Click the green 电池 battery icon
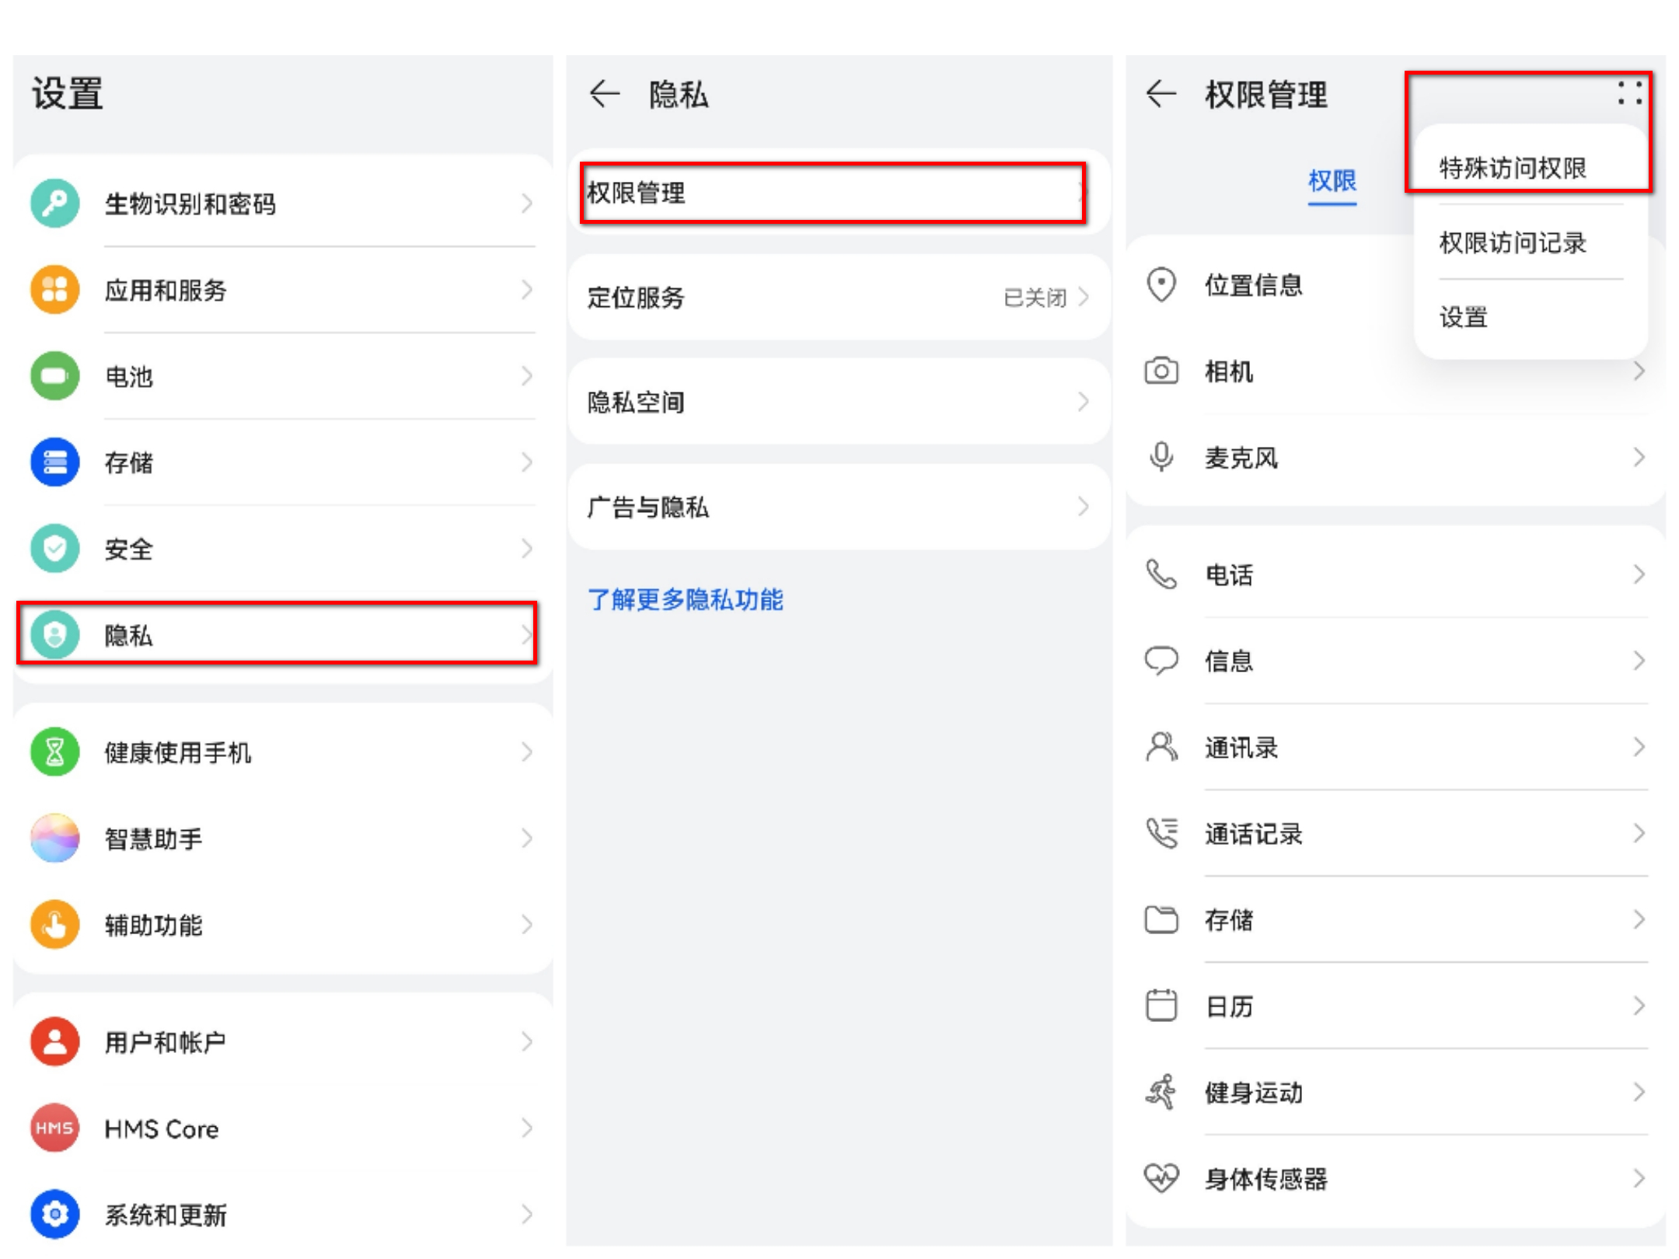The height and width of the screenshot is (1259, 1679). pyautogui.click(x=54, y=375)
